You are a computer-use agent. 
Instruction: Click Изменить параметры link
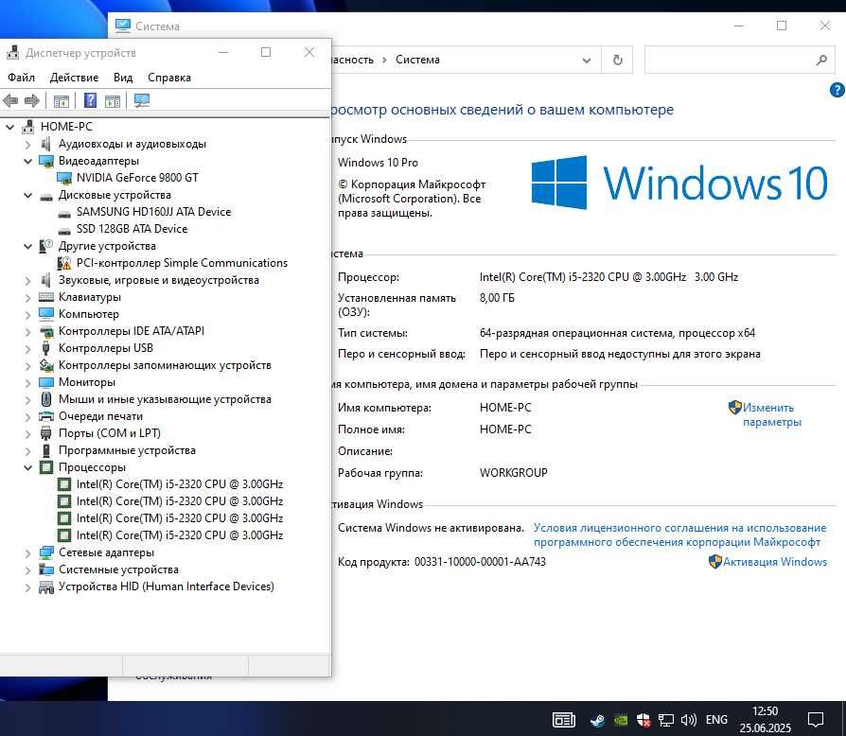pyautogui.click(x=771, y=414)
